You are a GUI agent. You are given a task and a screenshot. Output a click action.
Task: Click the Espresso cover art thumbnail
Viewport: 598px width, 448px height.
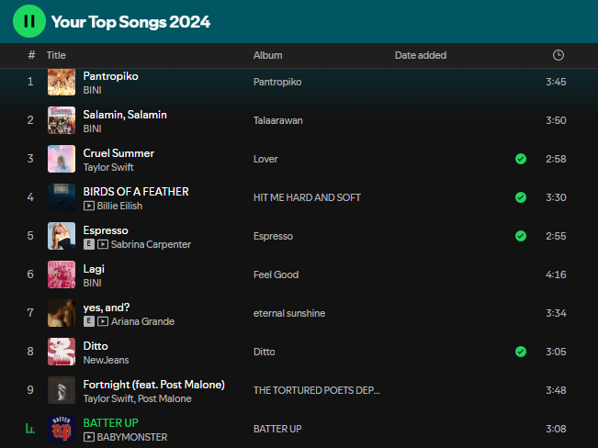[62, 236]
